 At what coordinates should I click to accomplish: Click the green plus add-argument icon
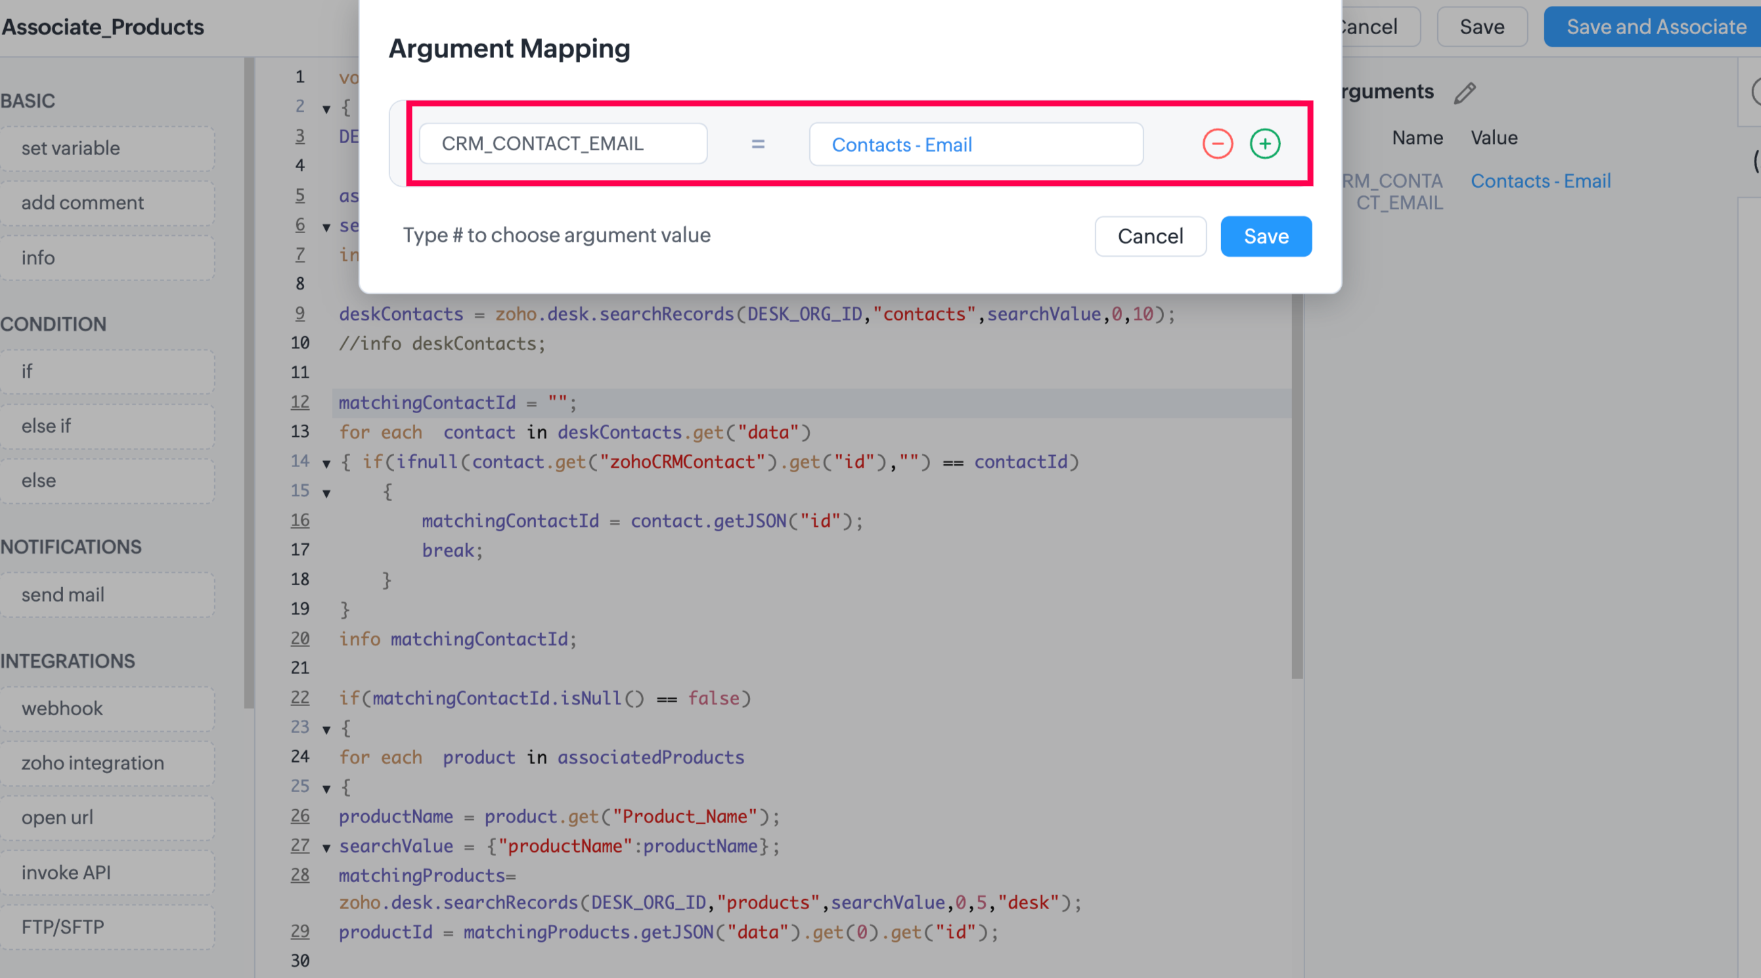[x=1264, y=144]
